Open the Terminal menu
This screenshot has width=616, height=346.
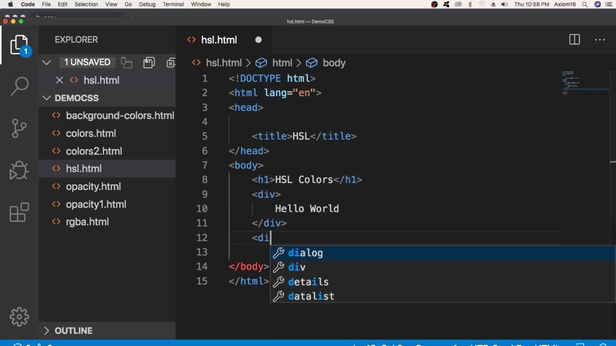[173, 4]
